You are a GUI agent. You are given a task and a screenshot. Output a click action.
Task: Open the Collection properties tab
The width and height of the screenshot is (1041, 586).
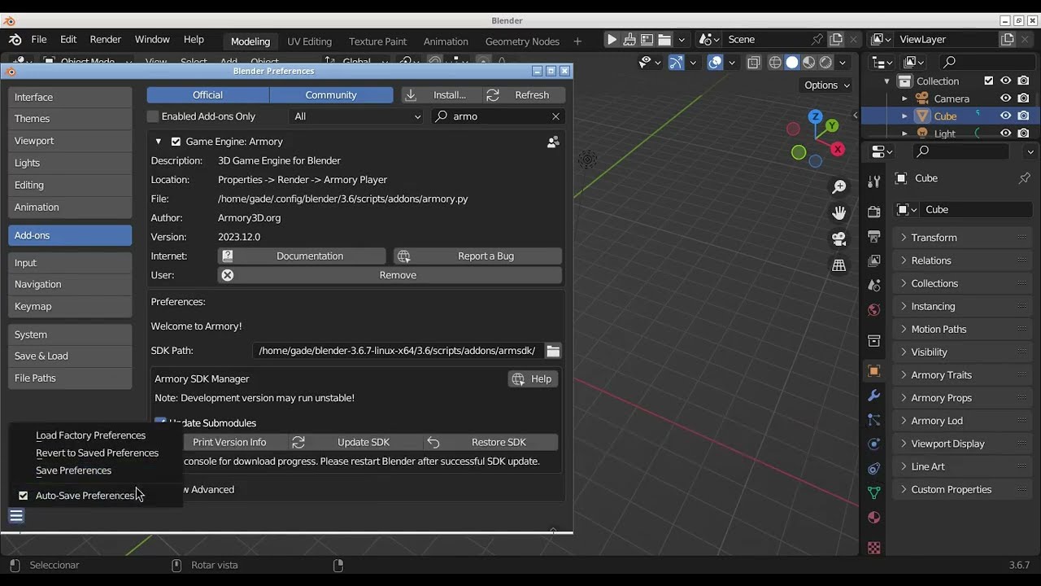pyautogui.click(x=873, y=340)
